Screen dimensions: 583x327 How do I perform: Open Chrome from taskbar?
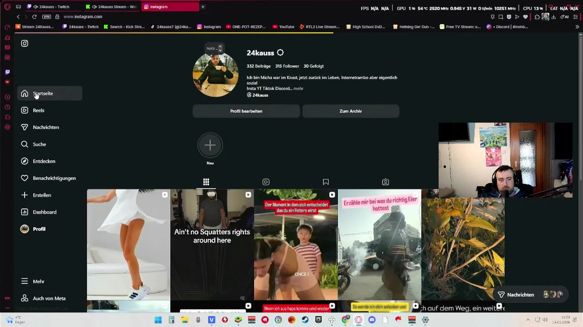coord(345,320)
